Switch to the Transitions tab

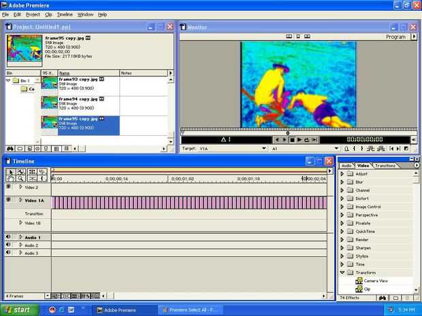pos(385,166)
